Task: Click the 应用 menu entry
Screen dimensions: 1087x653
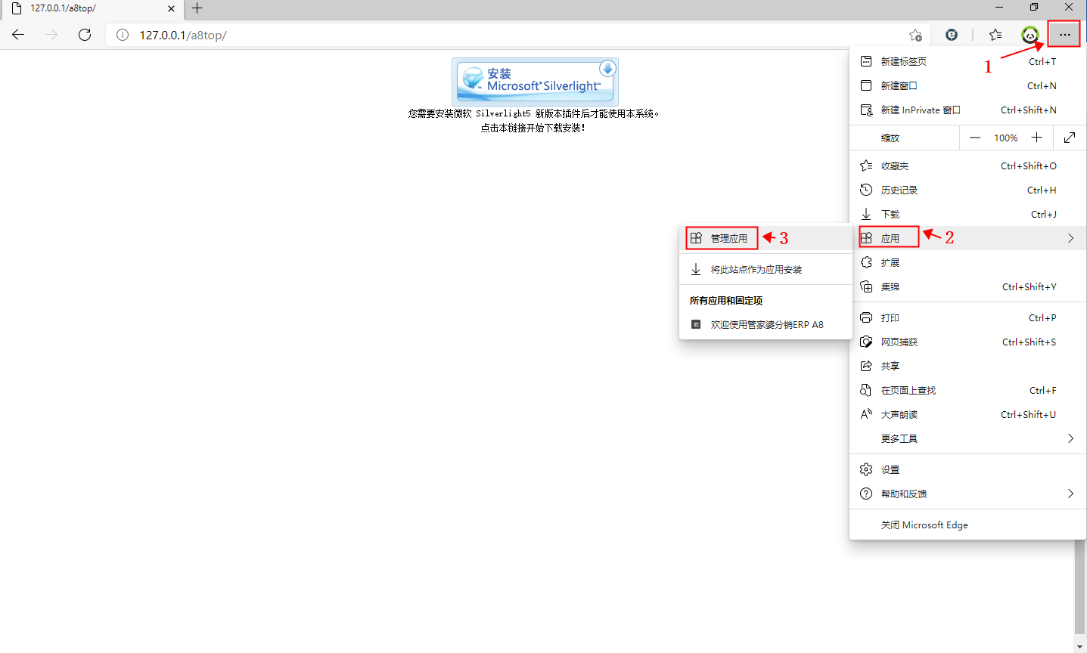Action: coord(967,238)
